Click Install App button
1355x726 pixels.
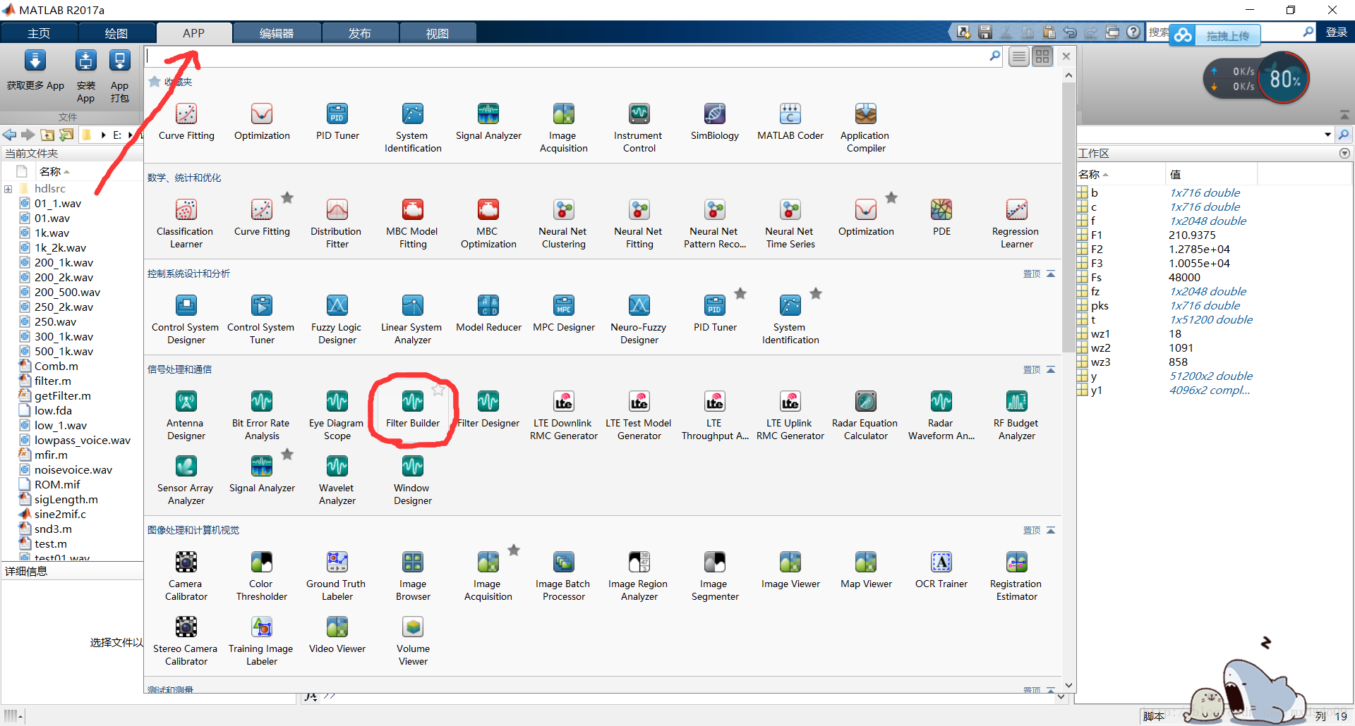tap(86, 76)
